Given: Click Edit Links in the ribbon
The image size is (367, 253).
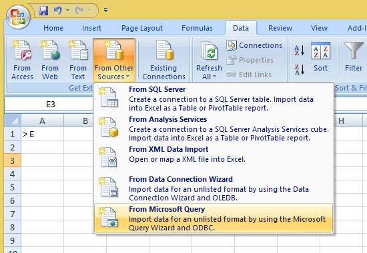Looking at the screenshot, I should pyautogui.click(x=249, y=75).
